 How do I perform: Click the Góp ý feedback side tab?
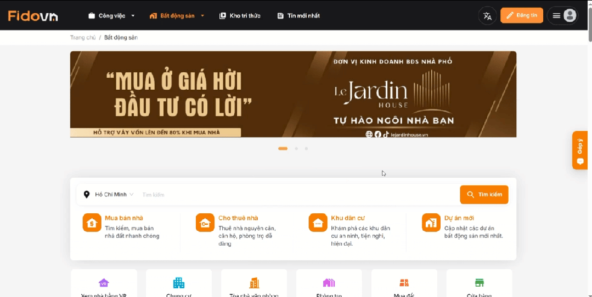(580, 150)
